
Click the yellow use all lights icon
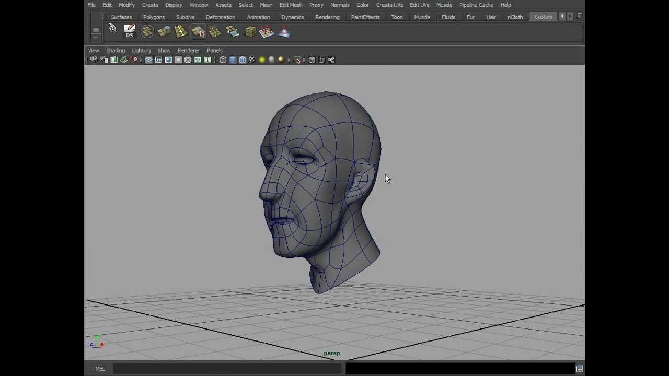[x=262, y=60]
